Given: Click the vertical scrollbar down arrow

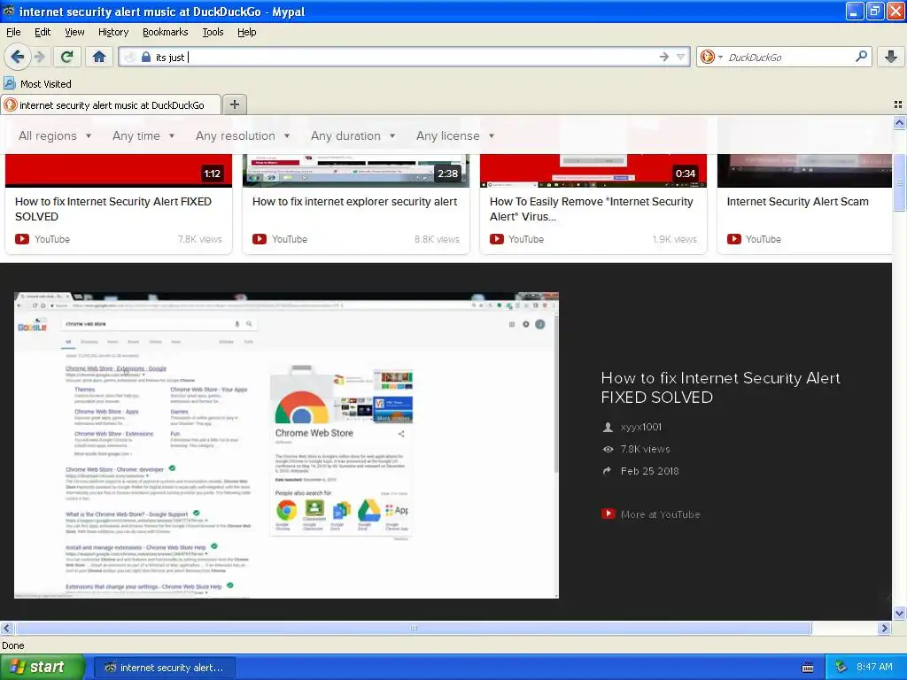Looking at the screenshot, I should [899, 613].
